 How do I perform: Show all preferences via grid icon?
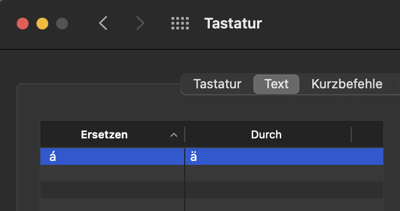180,23
